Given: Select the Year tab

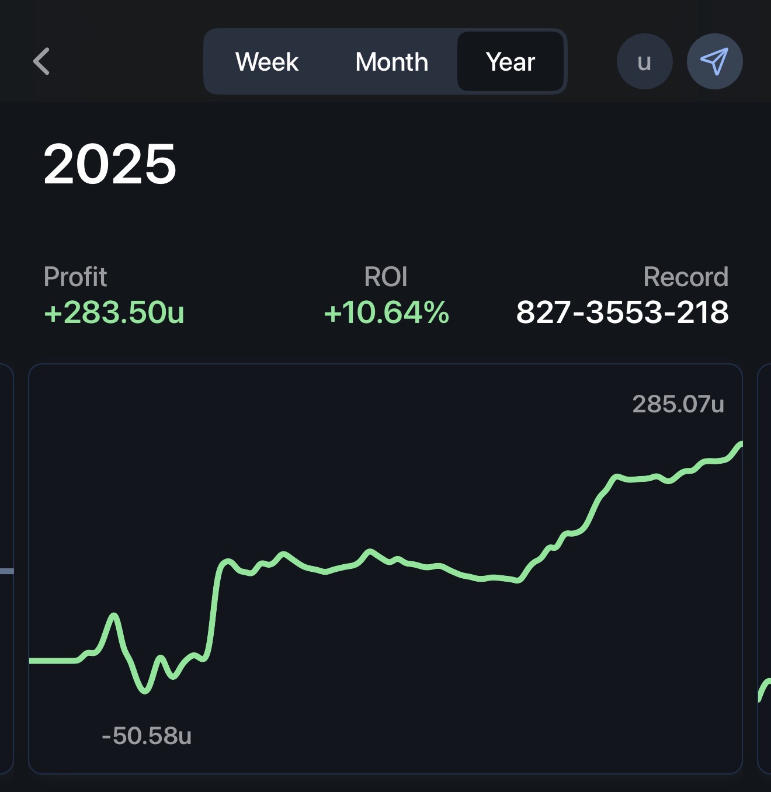Looking at the screenshot, I should click(510, 62).
